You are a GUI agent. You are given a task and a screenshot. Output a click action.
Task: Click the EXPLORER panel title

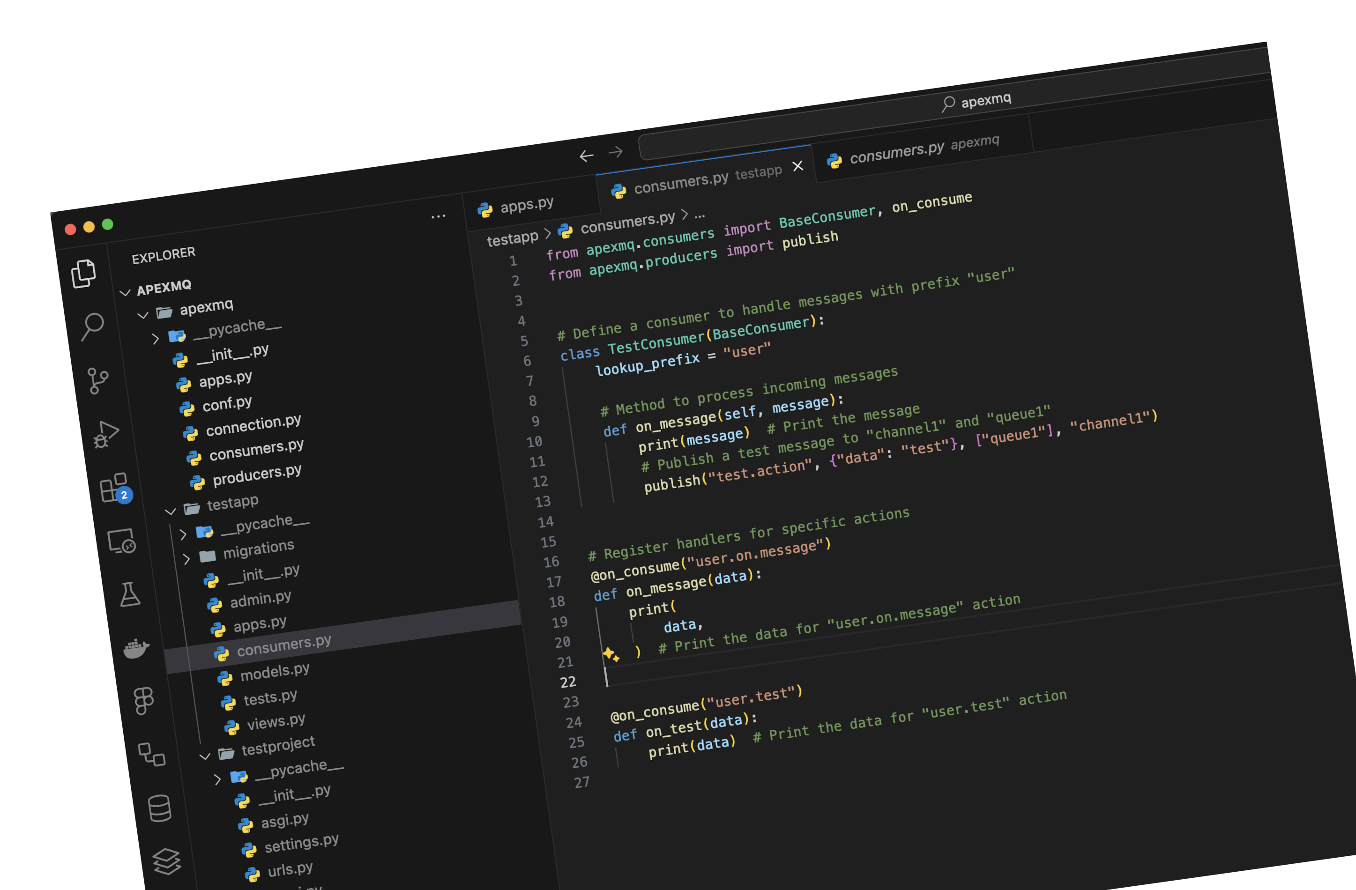(164, 255)
